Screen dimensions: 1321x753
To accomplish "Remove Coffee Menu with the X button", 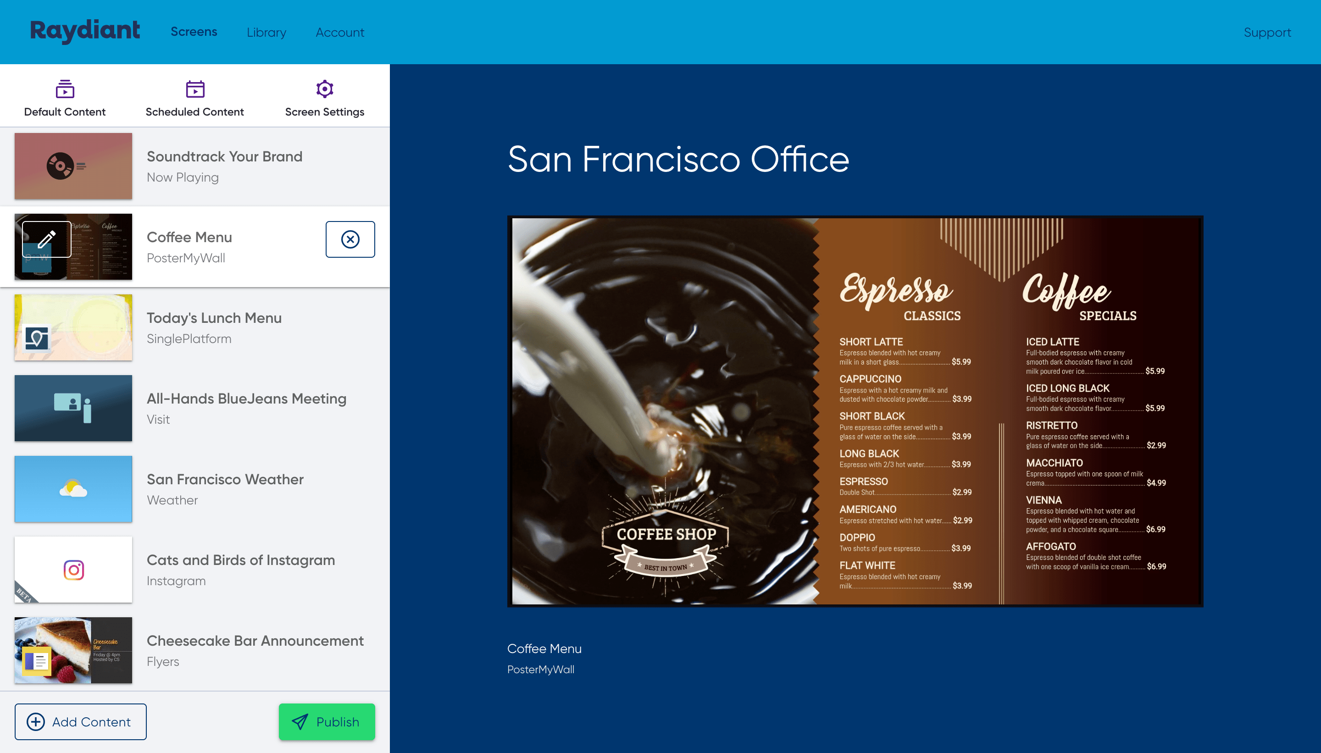I will [350, 239].
